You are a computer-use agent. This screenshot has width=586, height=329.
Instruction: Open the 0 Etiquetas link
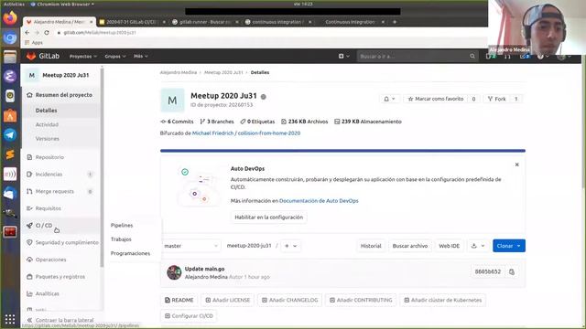click(x=257, y=122)
